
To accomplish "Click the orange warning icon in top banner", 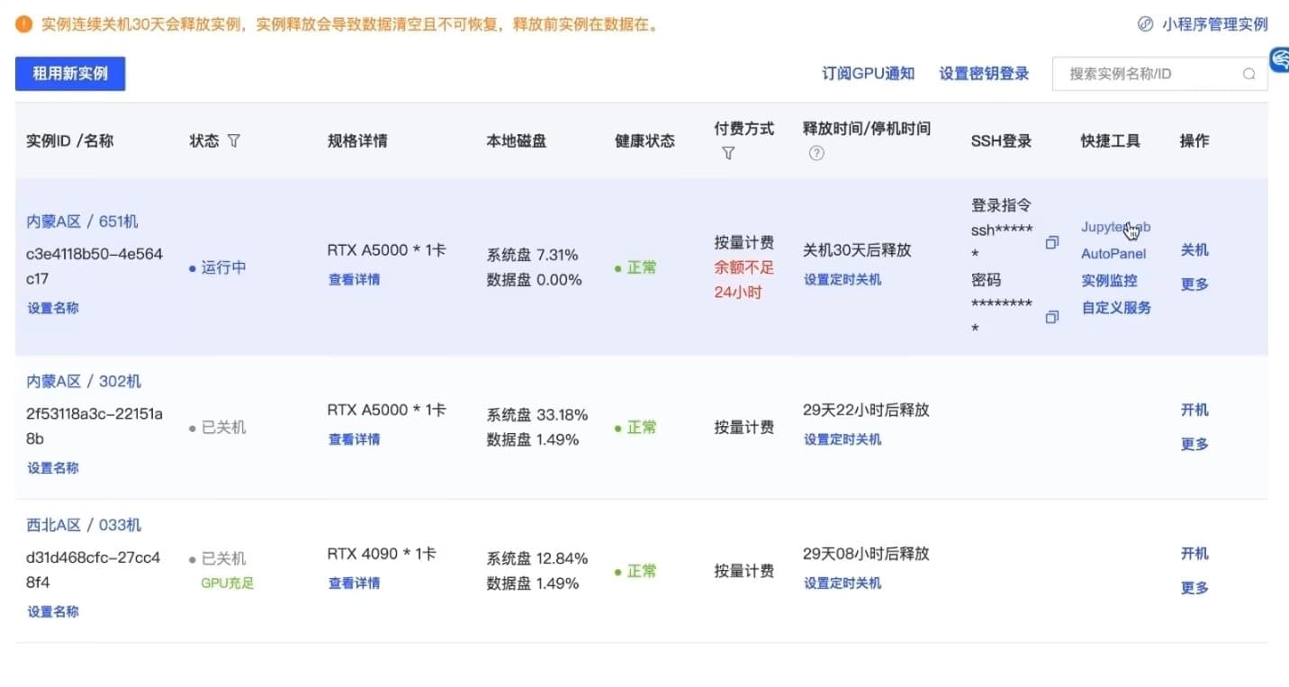I will (x=23, y=24).
